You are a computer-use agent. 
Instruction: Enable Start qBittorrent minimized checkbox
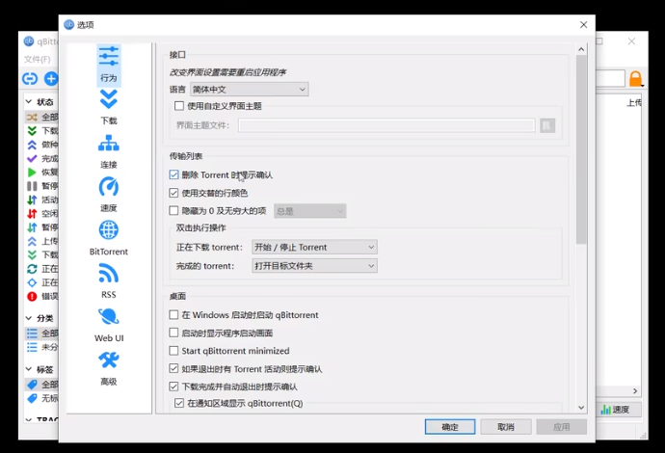[x=173, y=351]
